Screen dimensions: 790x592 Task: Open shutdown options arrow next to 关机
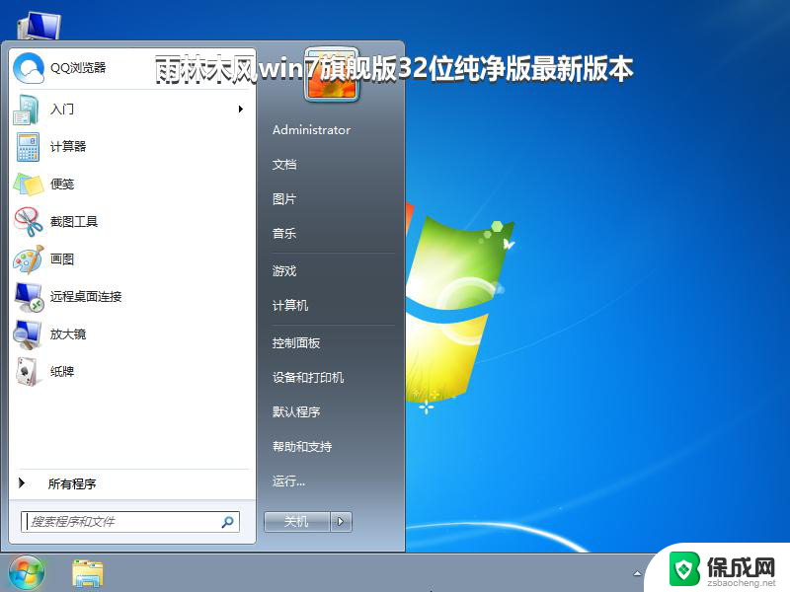[341, 522]
